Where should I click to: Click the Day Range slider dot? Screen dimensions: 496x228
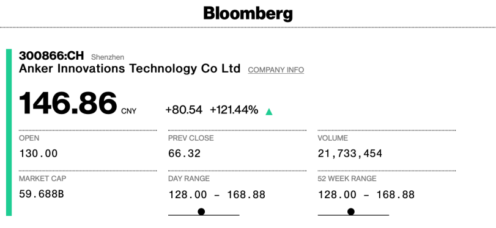point(201,212)
